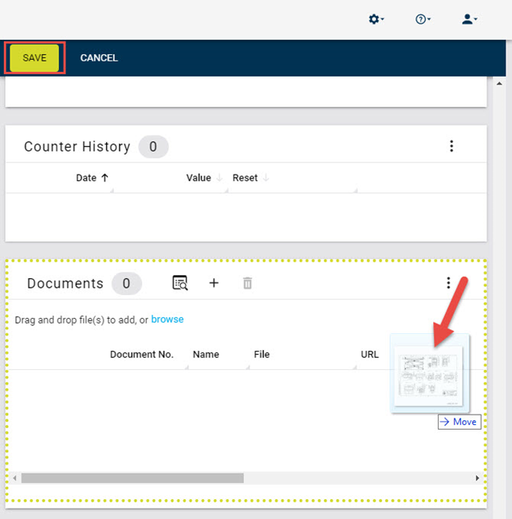Open Counter History three-dot options menu

pos(451,146)
